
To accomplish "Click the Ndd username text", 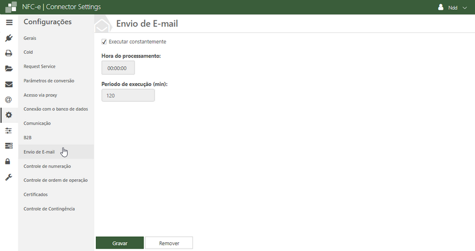I will coord(453,8).
